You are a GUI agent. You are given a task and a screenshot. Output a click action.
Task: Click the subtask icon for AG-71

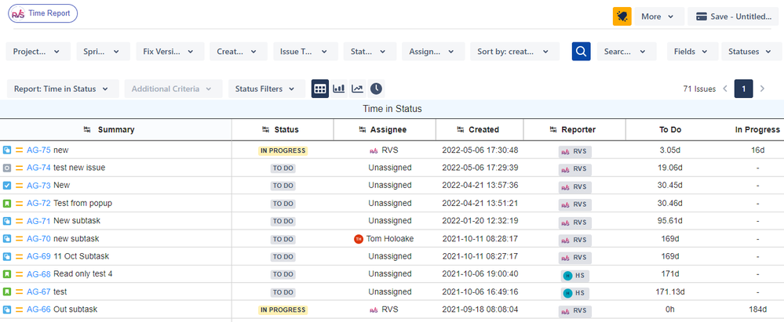point(6,221)
